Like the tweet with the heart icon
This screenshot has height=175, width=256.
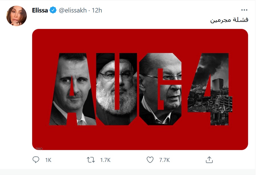pos(150,160)
